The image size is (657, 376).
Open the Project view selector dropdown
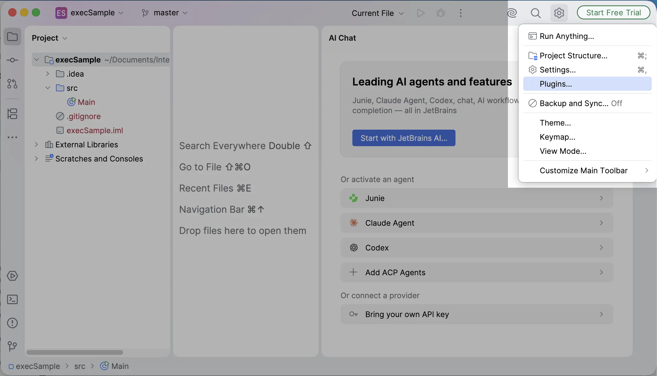tap(49, 38)
